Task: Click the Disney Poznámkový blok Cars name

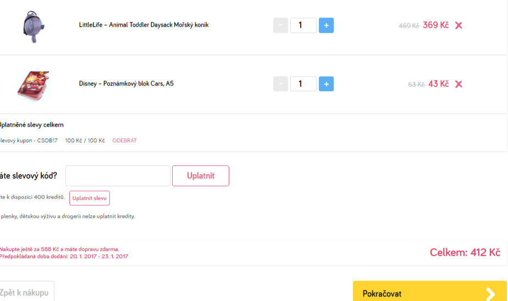Action: point(126,84)
